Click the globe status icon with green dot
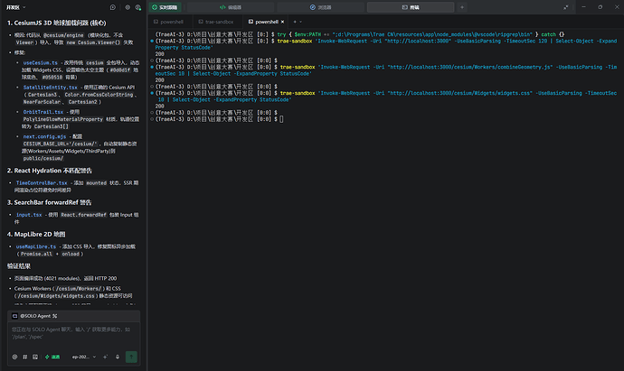Image resolution: width=624 pixels, height=371 pixels. (138, 7)
